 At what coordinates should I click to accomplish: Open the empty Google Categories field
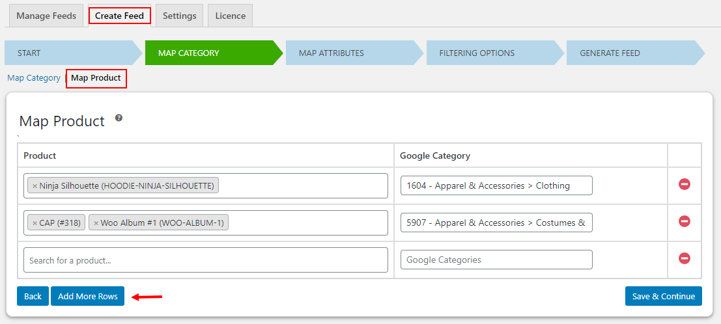coord(496,260)
